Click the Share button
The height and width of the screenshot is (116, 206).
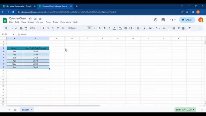187,20
